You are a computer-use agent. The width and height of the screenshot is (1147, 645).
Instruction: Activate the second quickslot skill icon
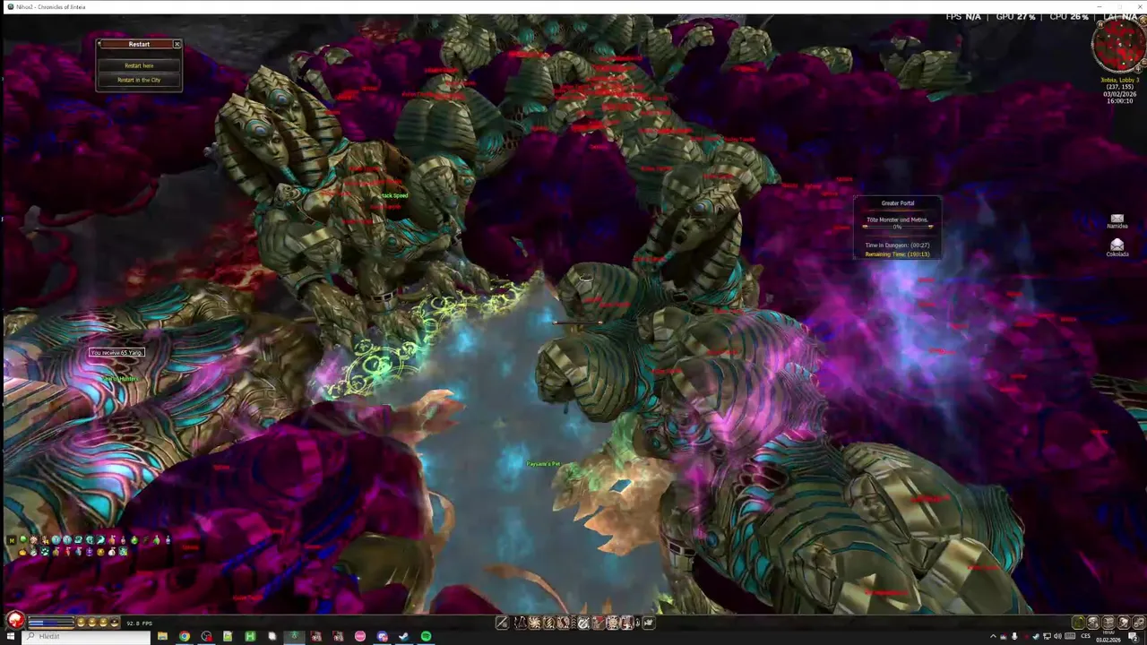point(520,623)
